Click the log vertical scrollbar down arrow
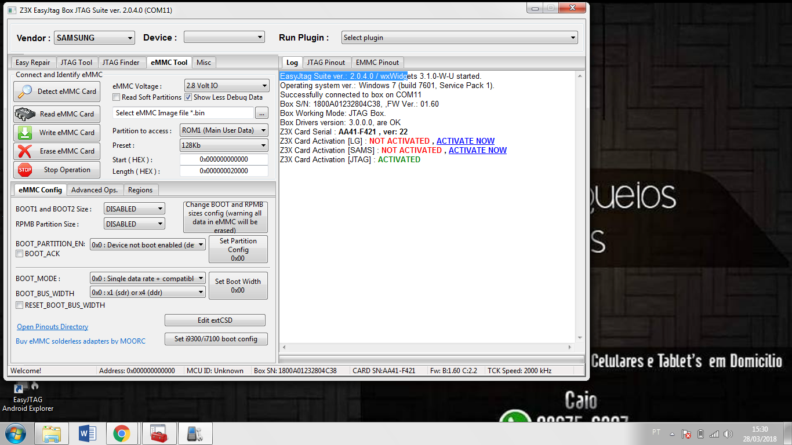 (579, 338)
